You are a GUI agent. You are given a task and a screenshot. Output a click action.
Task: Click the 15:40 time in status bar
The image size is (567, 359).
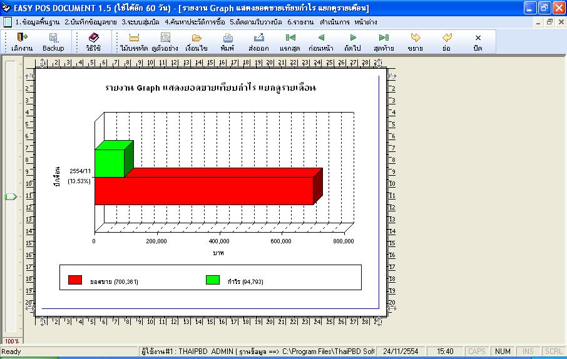[445, 351]
